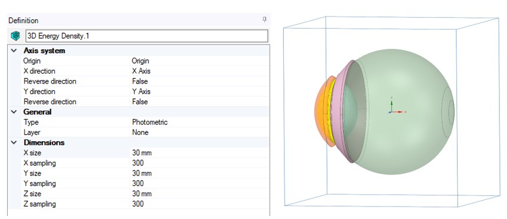This screenshot has width=507, height=219.
Task: Collapse the Dimensions section
Action: 14,142
